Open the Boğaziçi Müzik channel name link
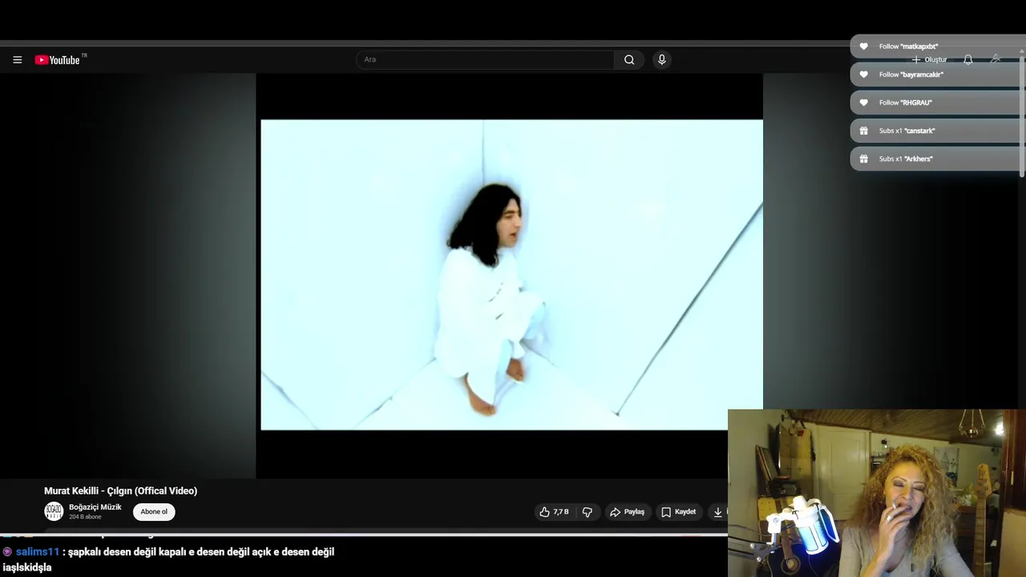The image size is (1026, 577). tap(95, 506)
